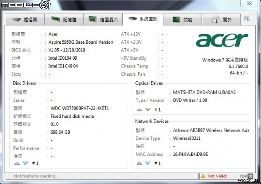This screenshot has width=261, height=184.
Task: Select the MATSHITA DVD-RAM UJ8A0AS text
Action: pyautogui.click(x=204, y=92)
